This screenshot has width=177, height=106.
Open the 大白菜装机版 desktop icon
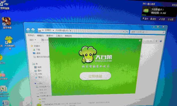pos(9,43)
